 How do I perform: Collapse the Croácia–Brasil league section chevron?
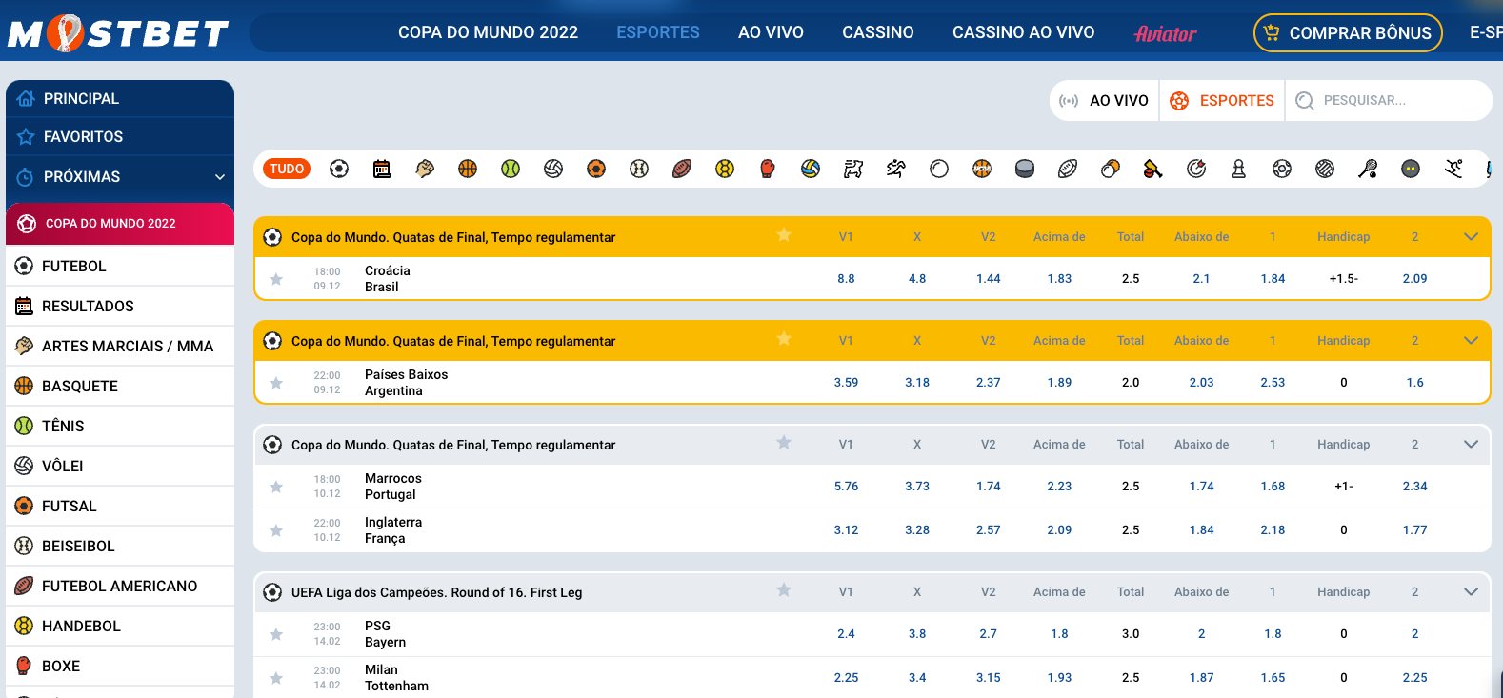coord(1471,236)
